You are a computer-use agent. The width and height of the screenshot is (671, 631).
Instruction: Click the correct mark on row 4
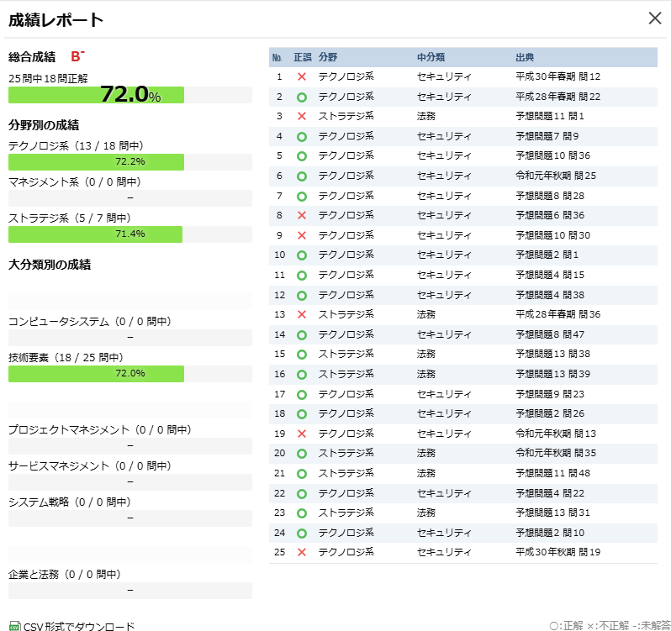[x=302, y=137]
